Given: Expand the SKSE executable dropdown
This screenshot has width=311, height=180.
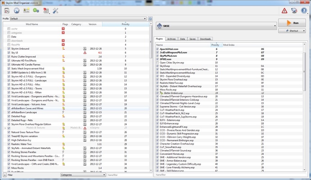Looking at the screenshot, I should (x=216, y=26).
